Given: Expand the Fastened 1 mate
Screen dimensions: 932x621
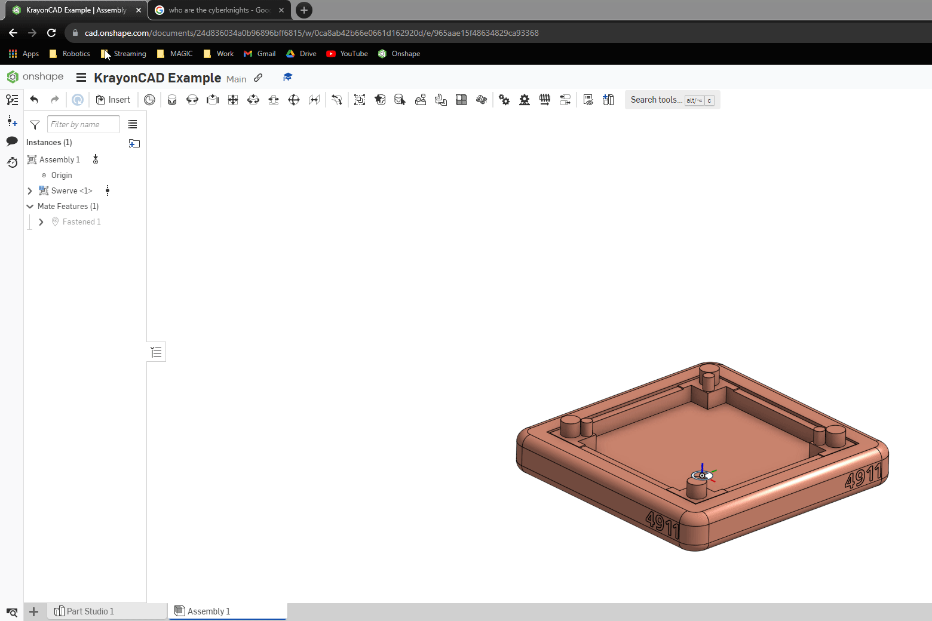Looking at the screenshot, I should coord(41,222).
